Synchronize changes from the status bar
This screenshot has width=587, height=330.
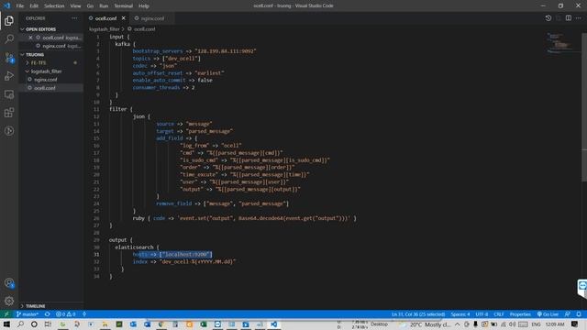pyautogui.click(x=47, y=314)
